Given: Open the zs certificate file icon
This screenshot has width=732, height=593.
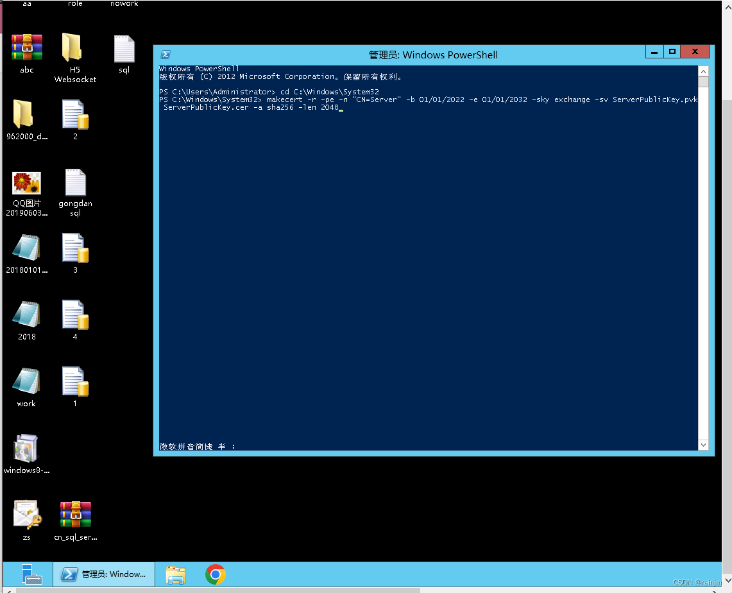Looking at the screenshot, I should pyautogui.click(x=27, y=515).
